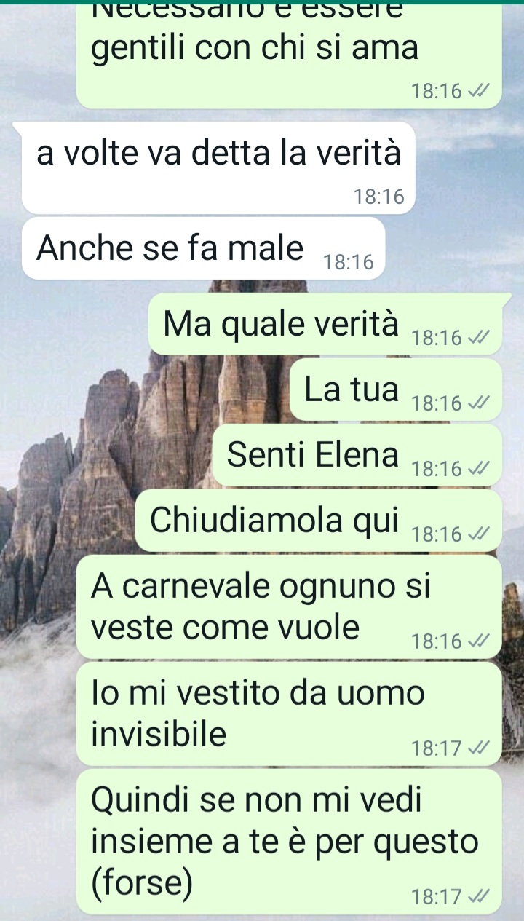
Task: Click the timestamp beside 'Anche se fa male'
Action: [348, 262]
